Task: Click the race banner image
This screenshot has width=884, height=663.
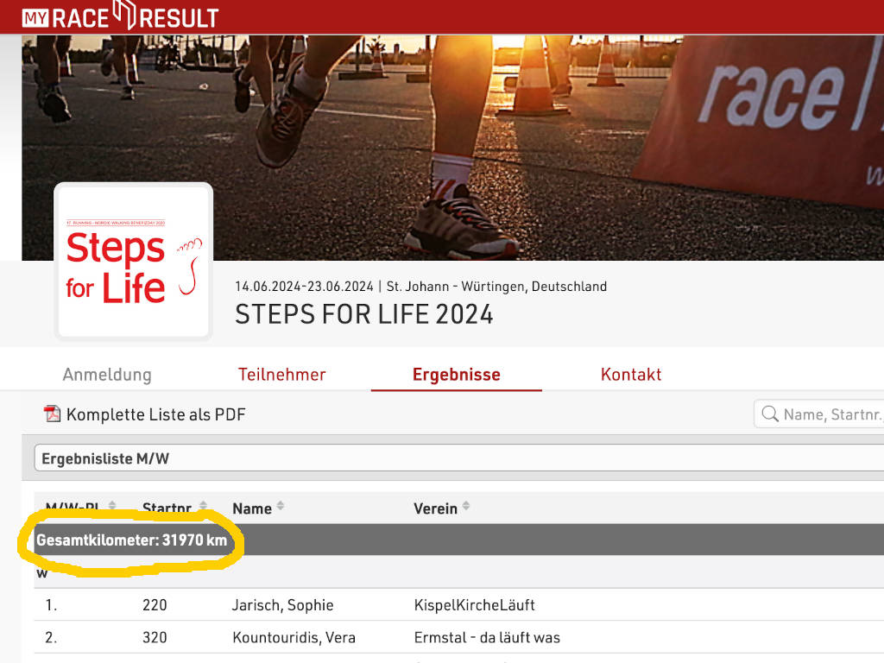Action: pos(452,147)
